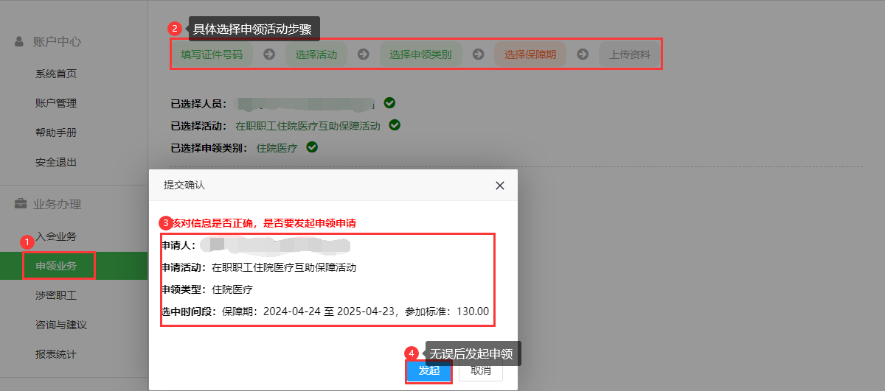Click green check icon beside 住院医疗 category
The image size is (885, 391).
[312, 147]
